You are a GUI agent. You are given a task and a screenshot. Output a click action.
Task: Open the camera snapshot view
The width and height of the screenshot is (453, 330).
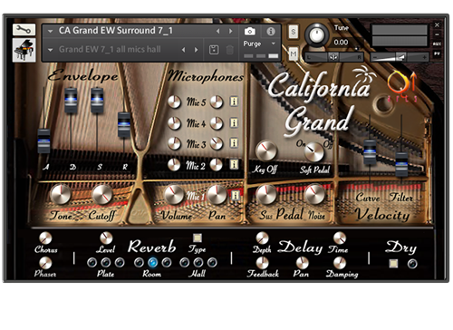click(x=250, y=31)
